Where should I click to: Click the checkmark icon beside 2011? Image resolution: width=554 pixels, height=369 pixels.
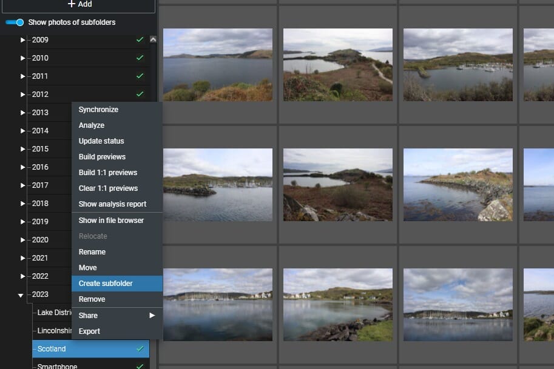(141, 76)
